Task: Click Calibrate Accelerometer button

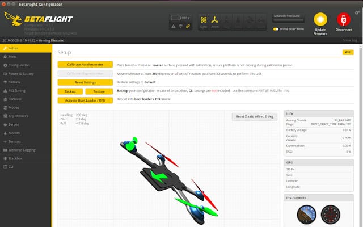Action: click(85, 64)
